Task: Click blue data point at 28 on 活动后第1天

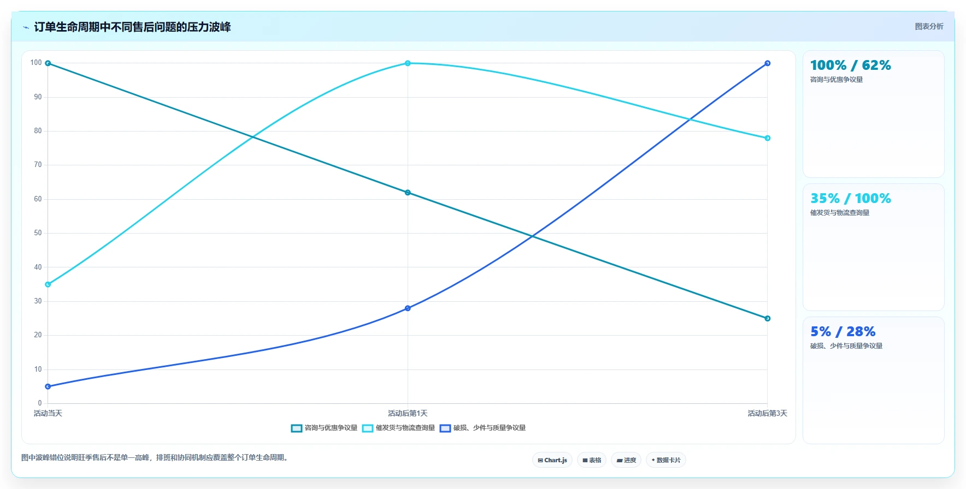Action: [408, 308]
